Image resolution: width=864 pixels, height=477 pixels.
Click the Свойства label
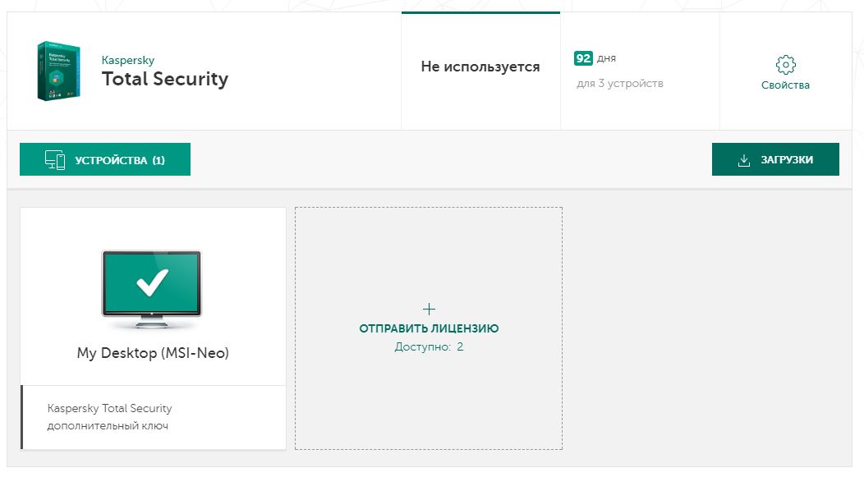[785, 85]
